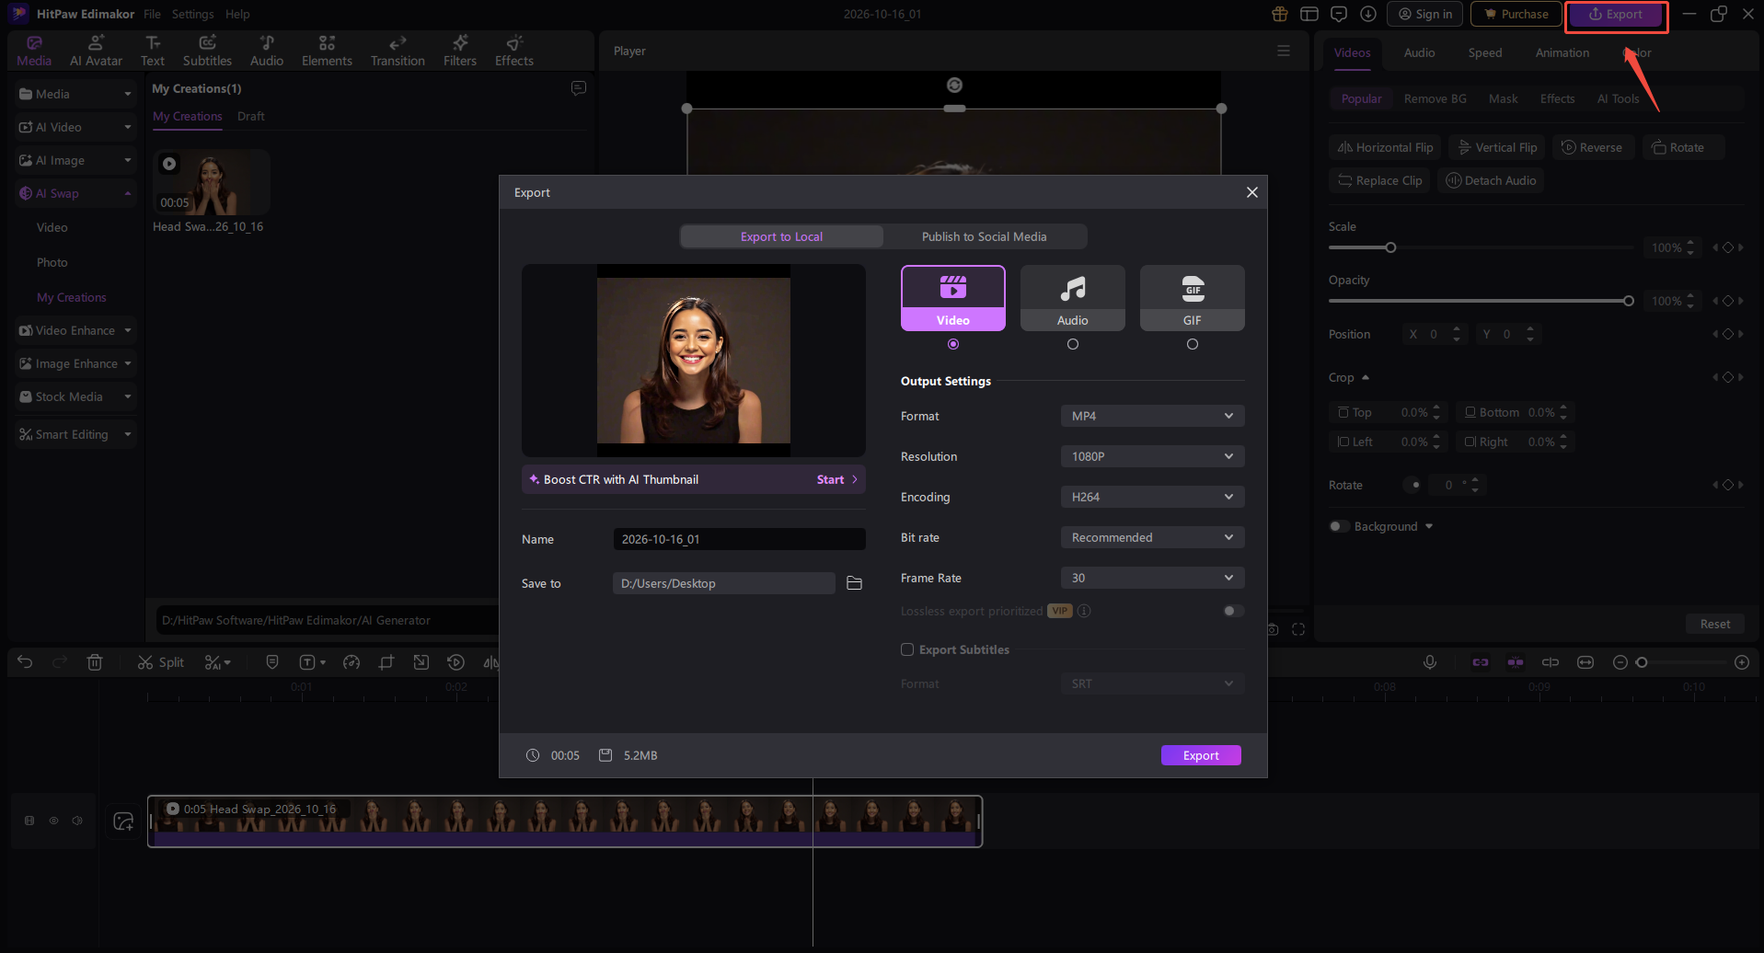Open the Encoding H264 dropdown
The image size is (1764, 953).
(1152, 497)
